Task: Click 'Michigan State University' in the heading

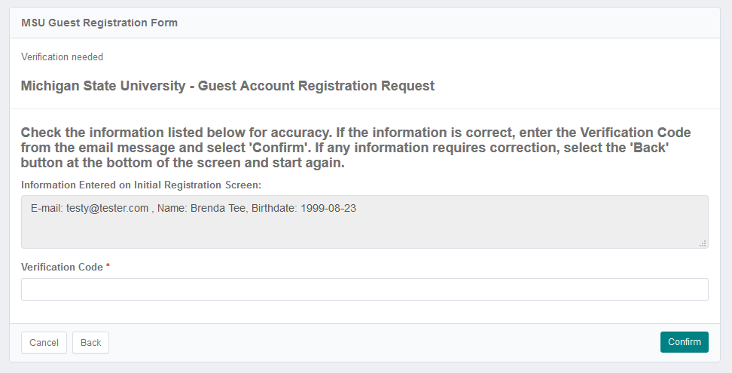Action: [102, 86]
